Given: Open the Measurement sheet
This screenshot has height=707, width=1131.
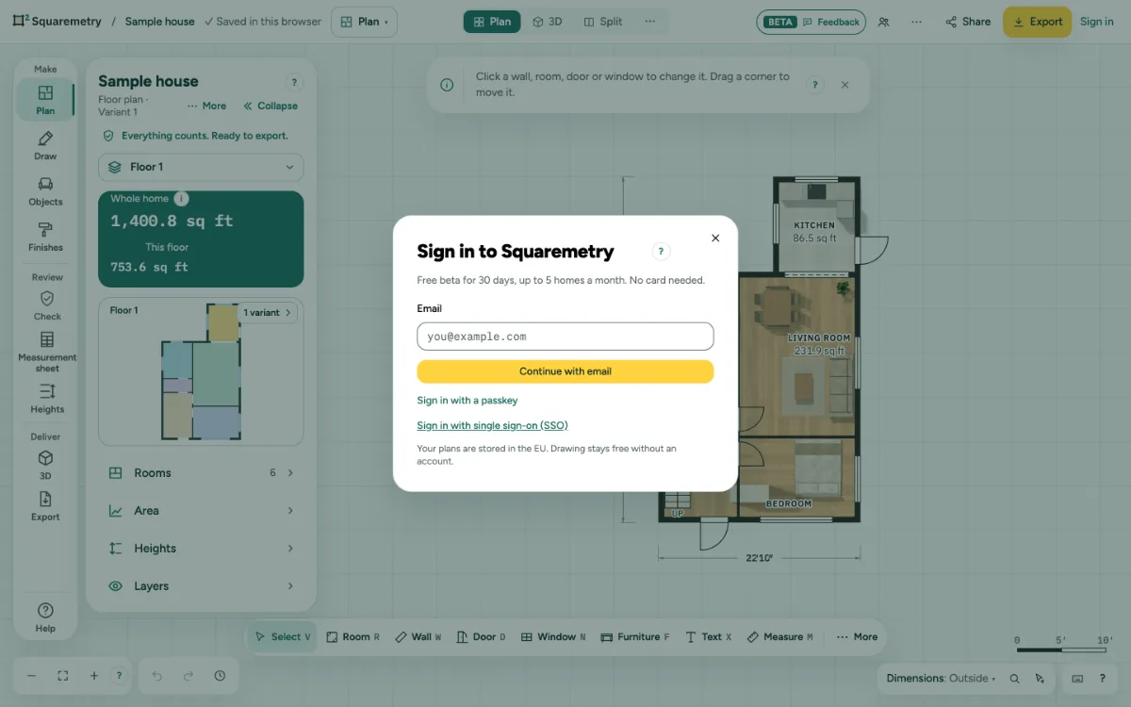Looking at the screenshot, I should coord(47,352).
